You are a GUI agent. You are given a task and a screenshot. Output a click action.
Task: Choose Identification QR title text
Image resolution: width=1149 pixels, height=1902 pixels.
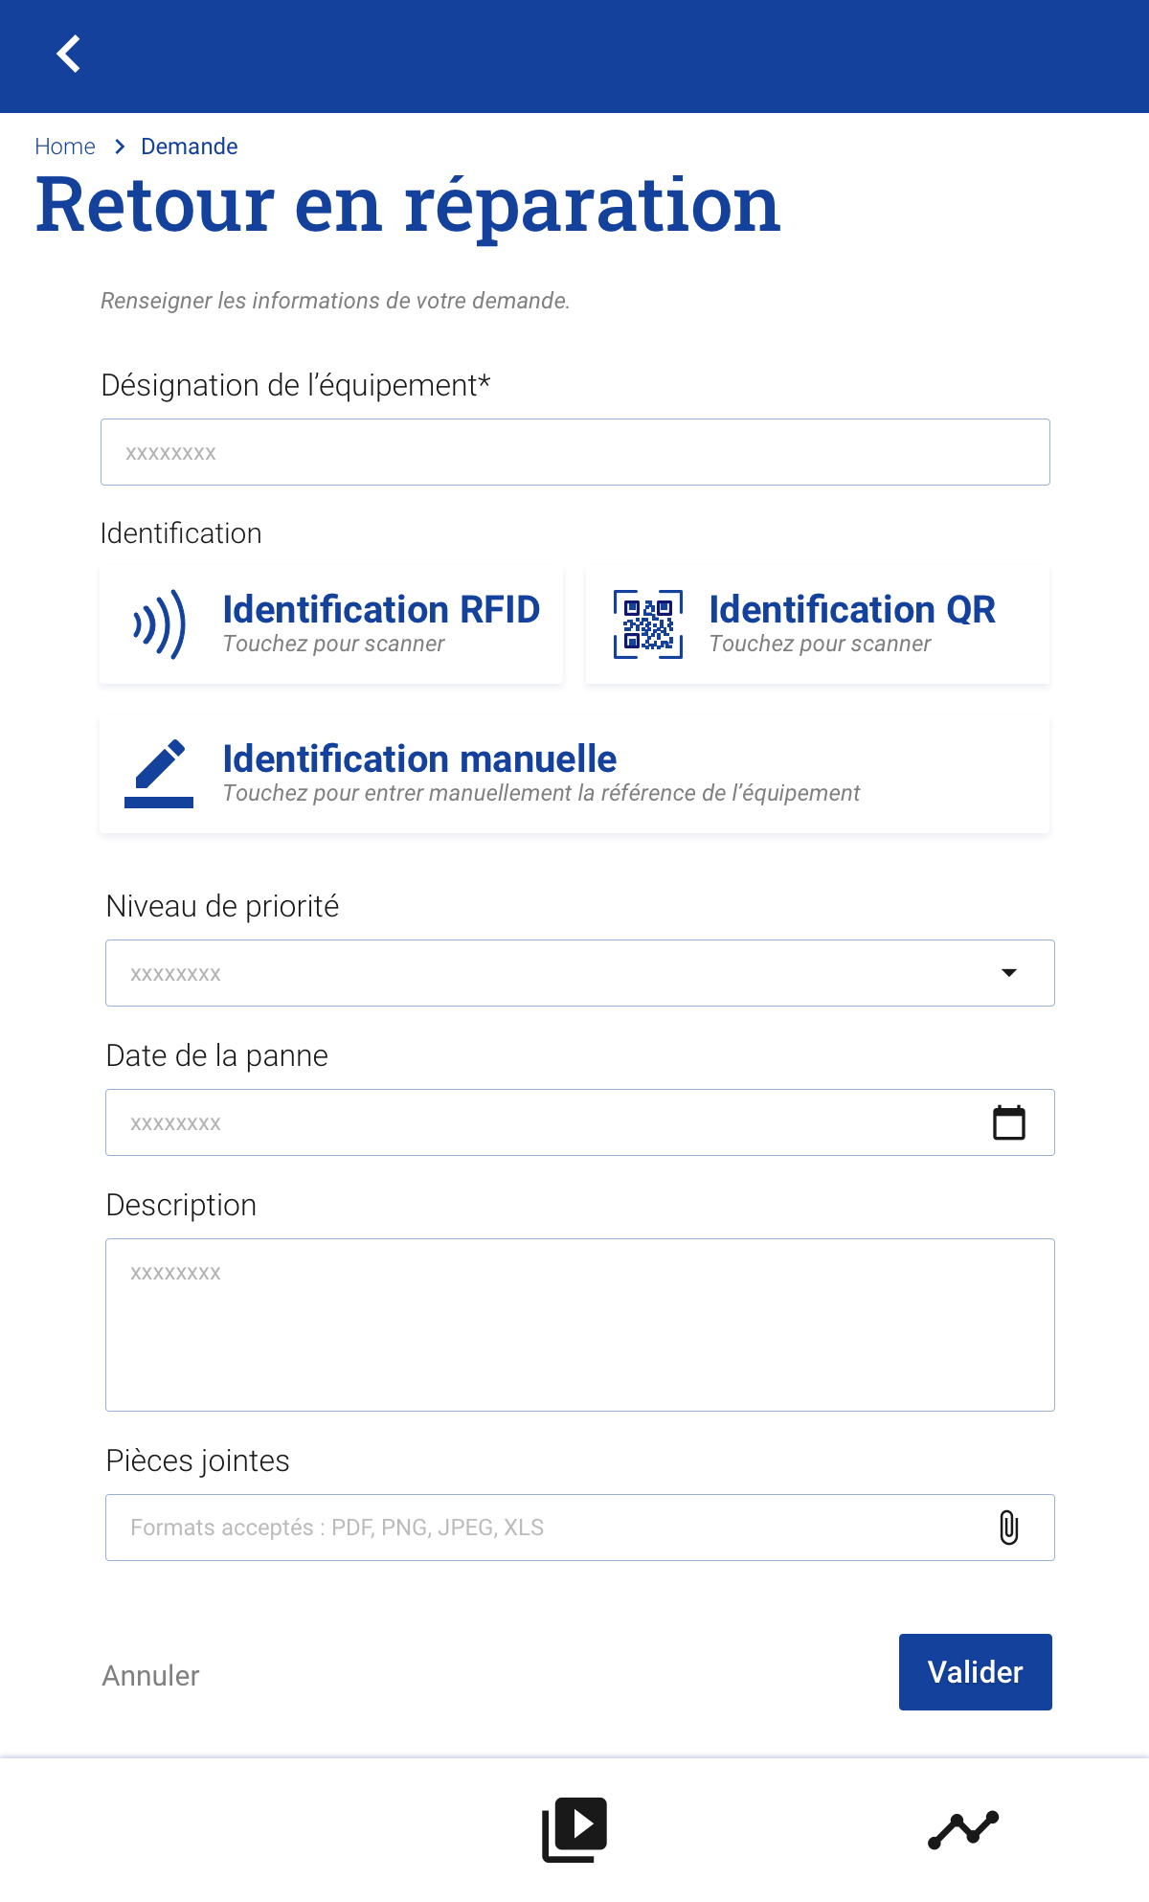(851, 610)
